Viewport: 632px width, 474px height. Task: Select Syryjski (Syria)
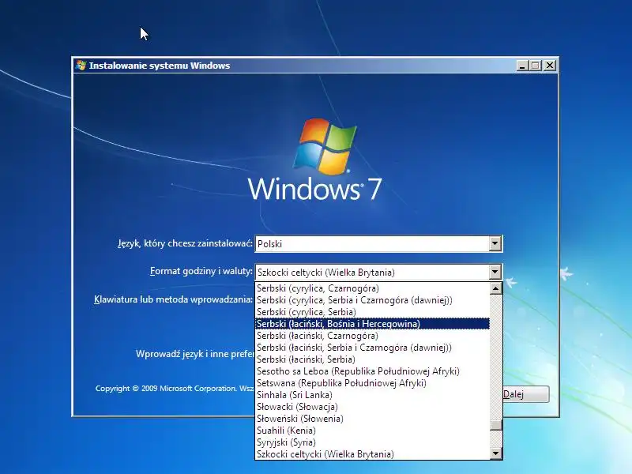pyautogui.click(x=372, y=442)
